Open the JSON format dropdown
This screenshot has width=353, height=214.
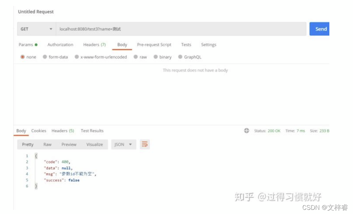[x=123, y=144]
